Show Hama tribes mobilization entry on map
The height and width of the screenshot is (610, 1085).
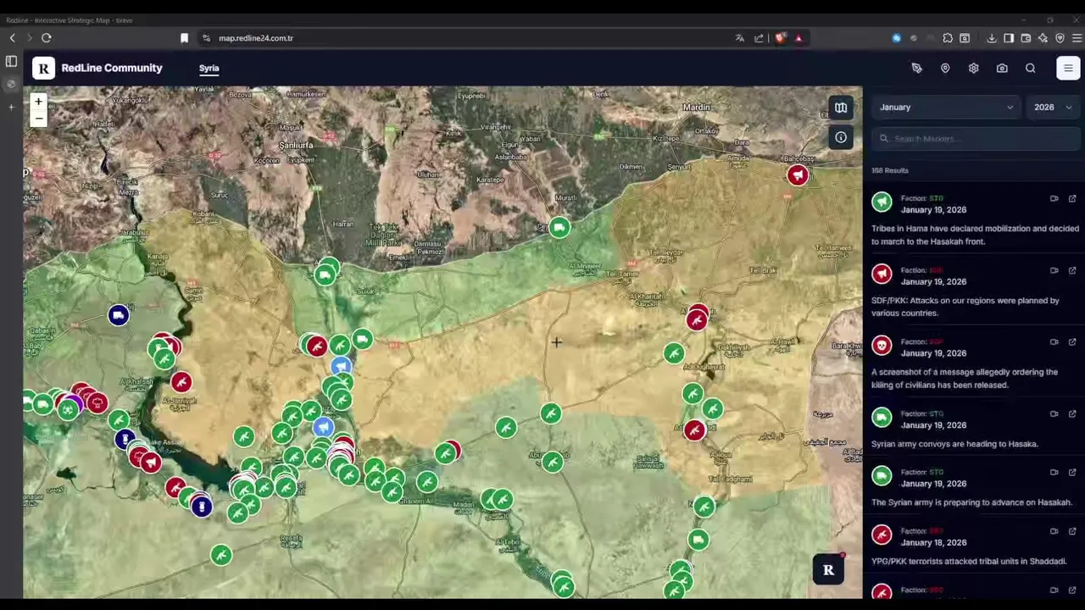pyautogui.click(x=1054, y=199)
